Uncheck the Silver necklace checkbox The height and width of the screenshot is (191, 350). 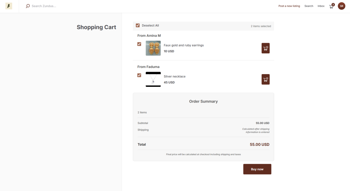tap(139, 75)
